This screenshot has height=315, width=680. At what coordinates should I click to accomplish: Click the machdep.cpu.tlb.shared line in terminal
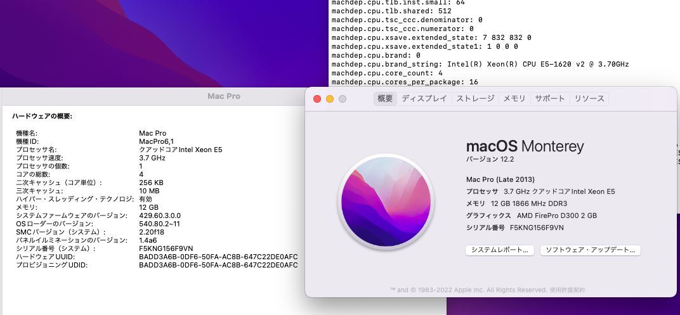tap(391, 11)
